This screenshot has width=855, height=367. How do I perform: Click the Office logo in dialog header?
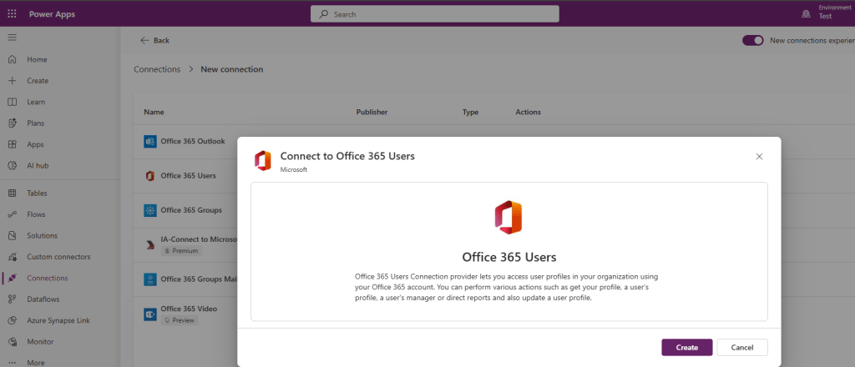263,160
